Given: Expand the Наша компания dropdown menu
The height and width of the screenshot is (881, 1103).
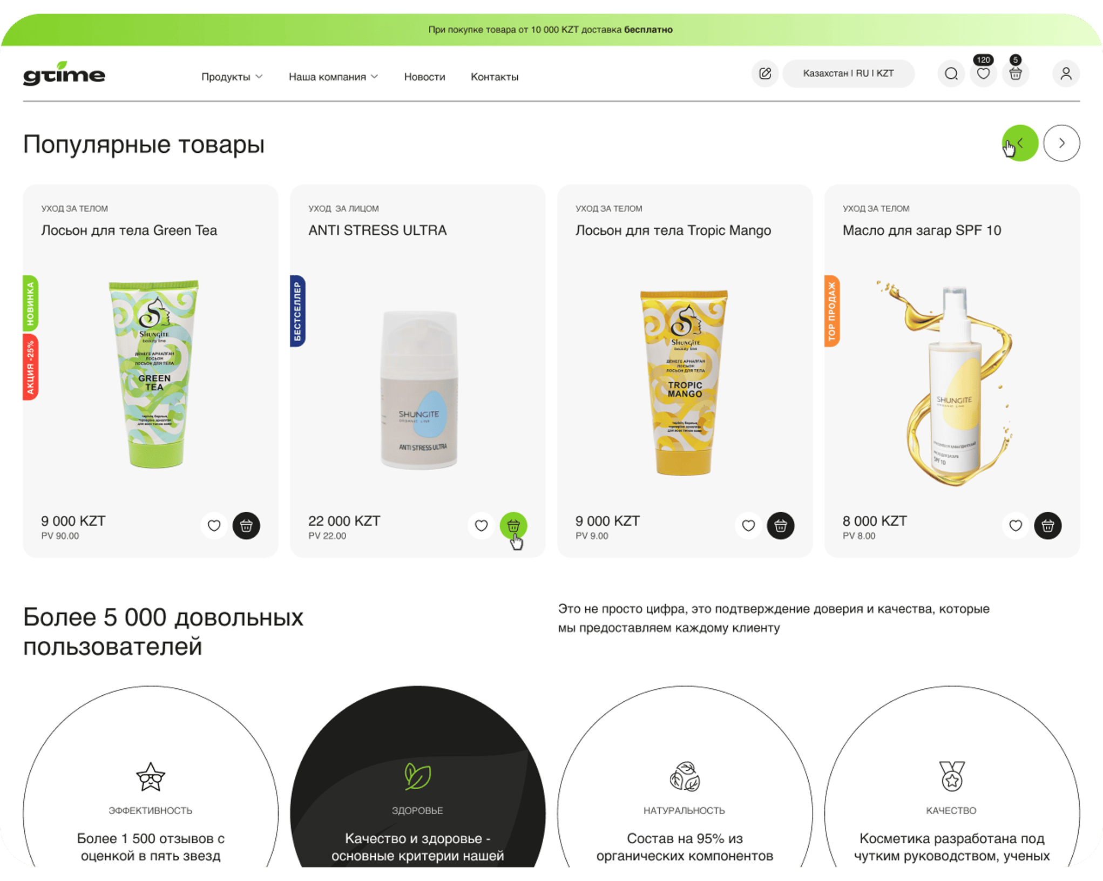Looking at the screenshot, I should (x=333, y=77).
